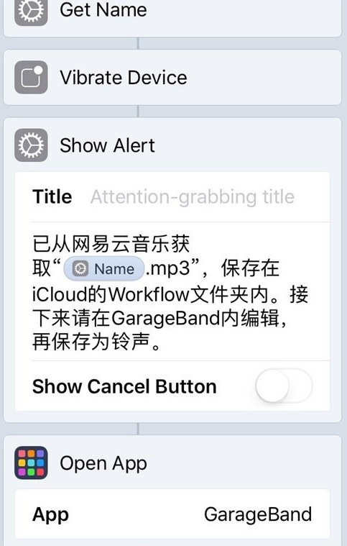Click the Open App action title
Viewport: 347px width, 546px height.
103,463
